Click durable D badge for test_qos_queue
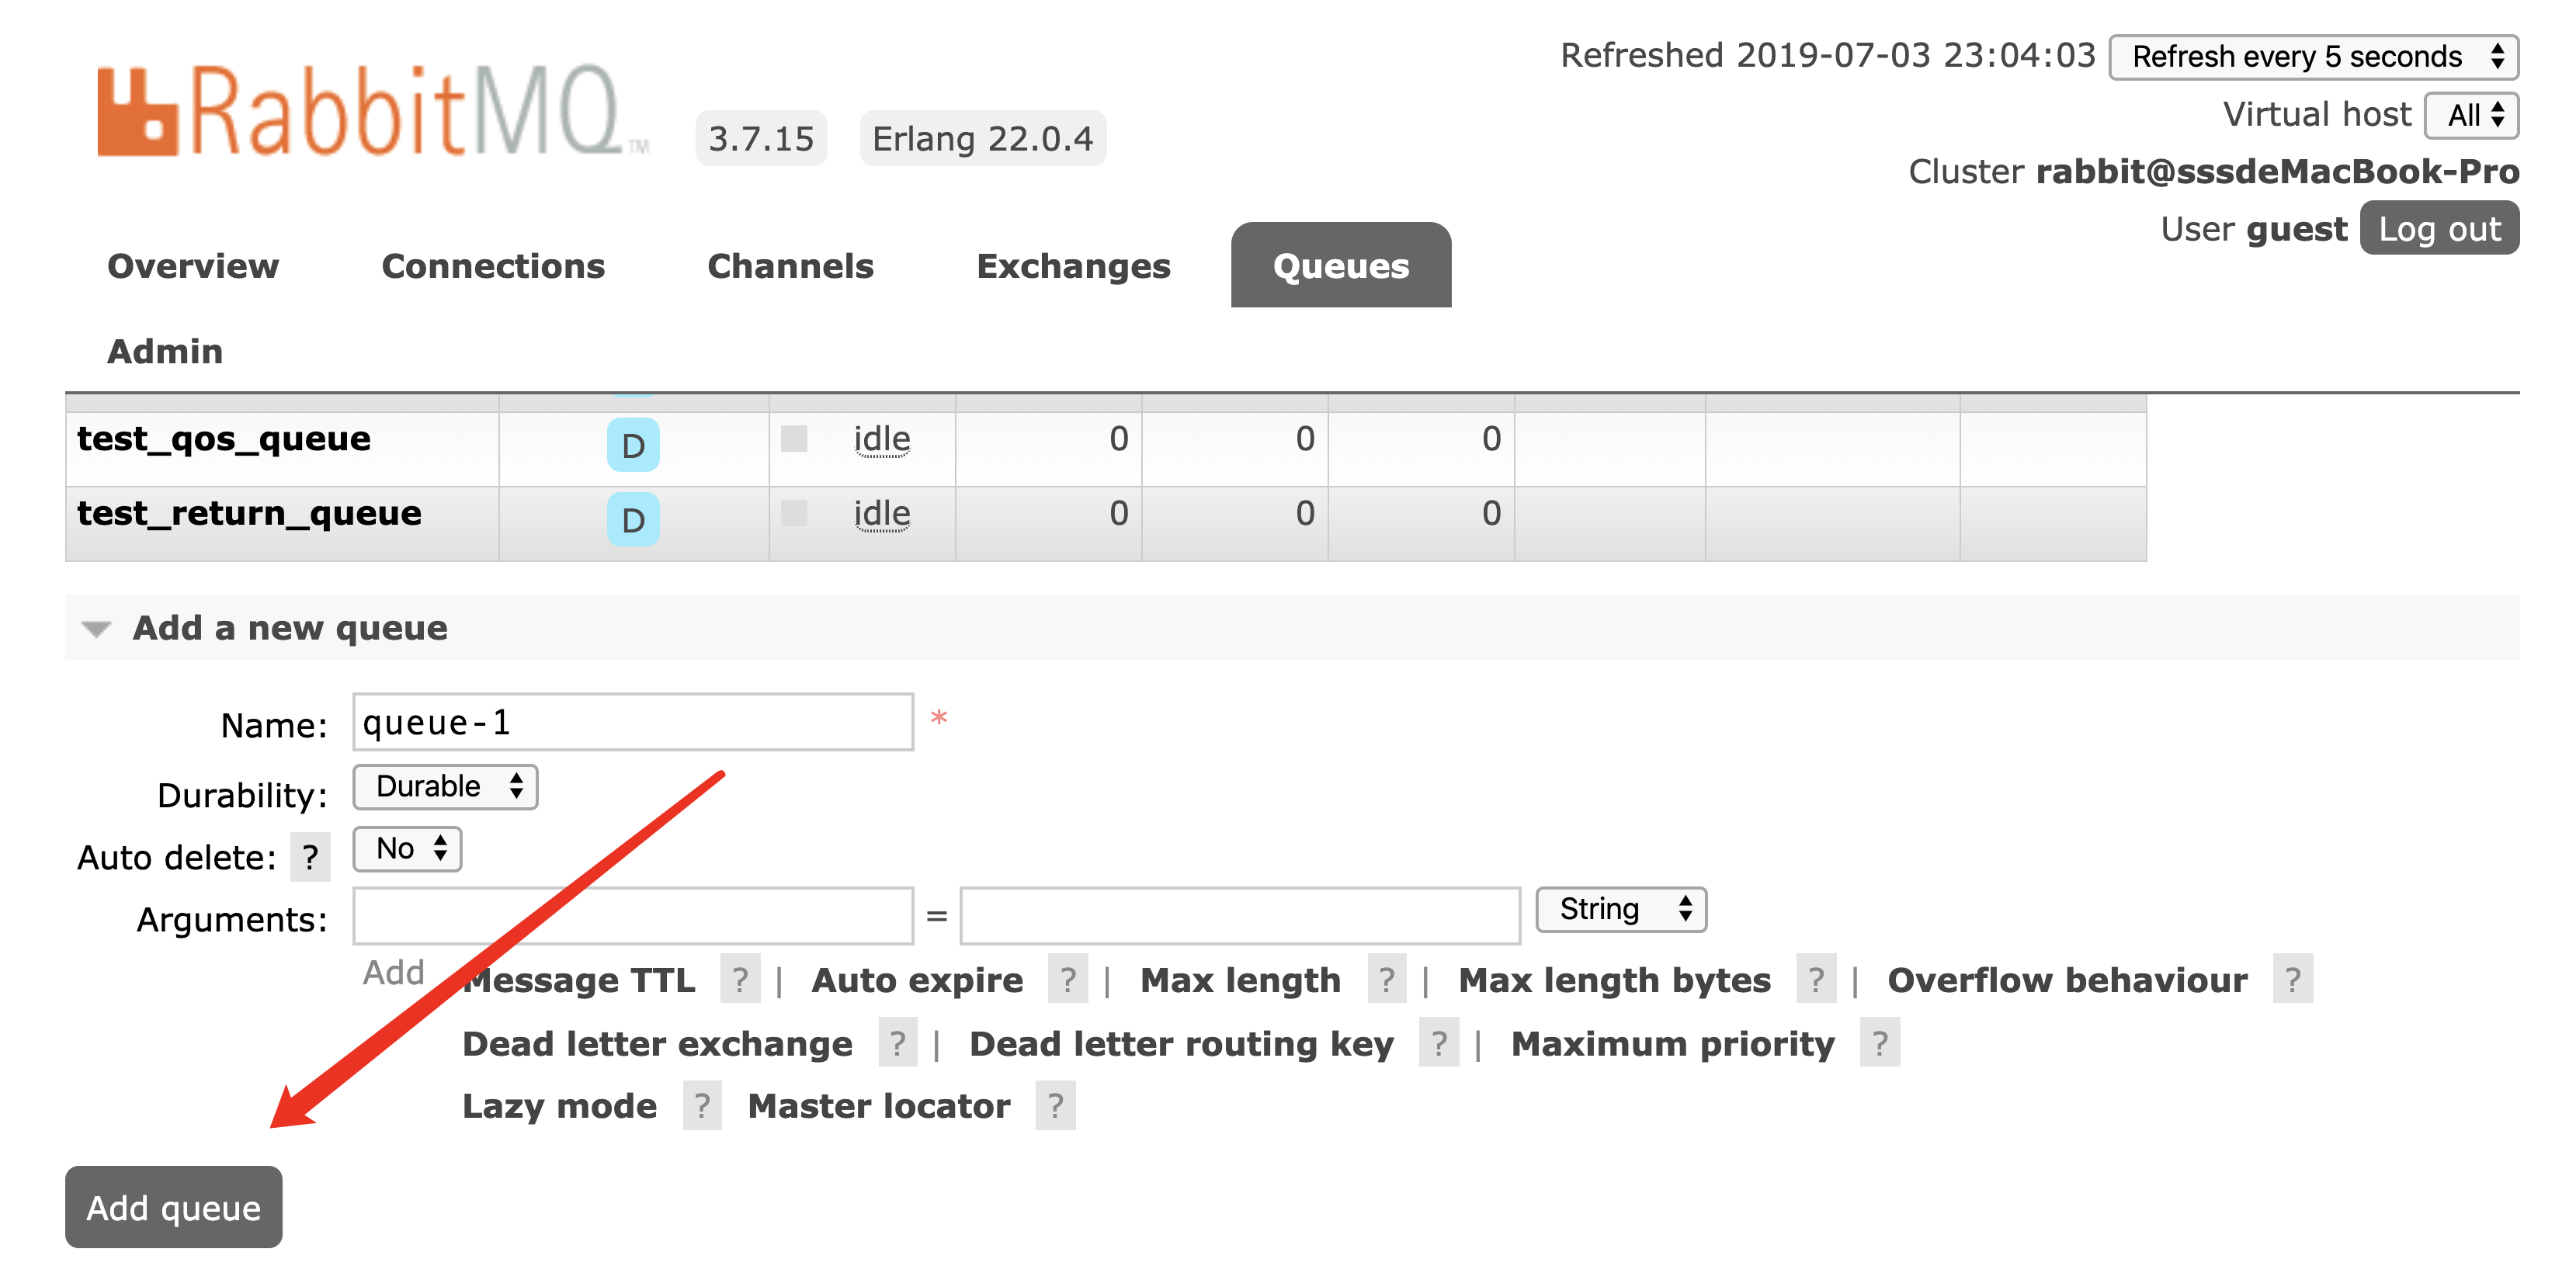 point(633,445)
